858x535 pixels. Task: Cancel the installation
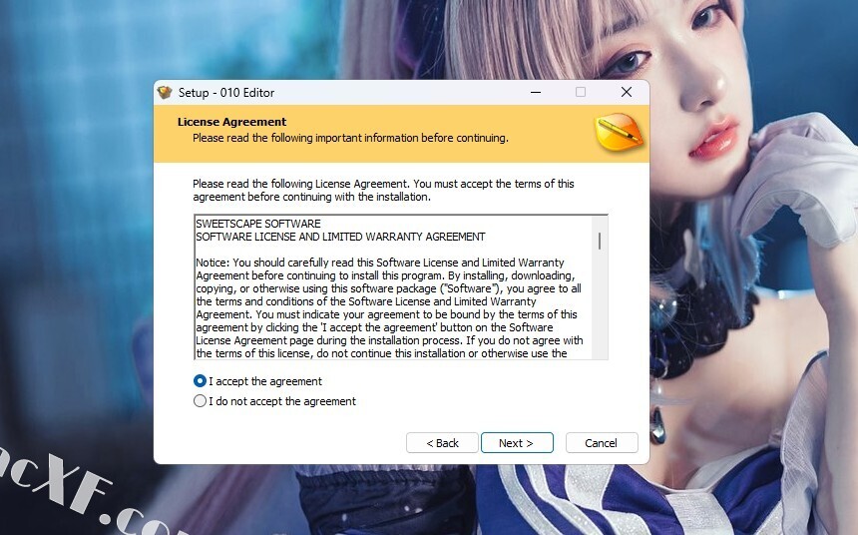coord(602,443)
